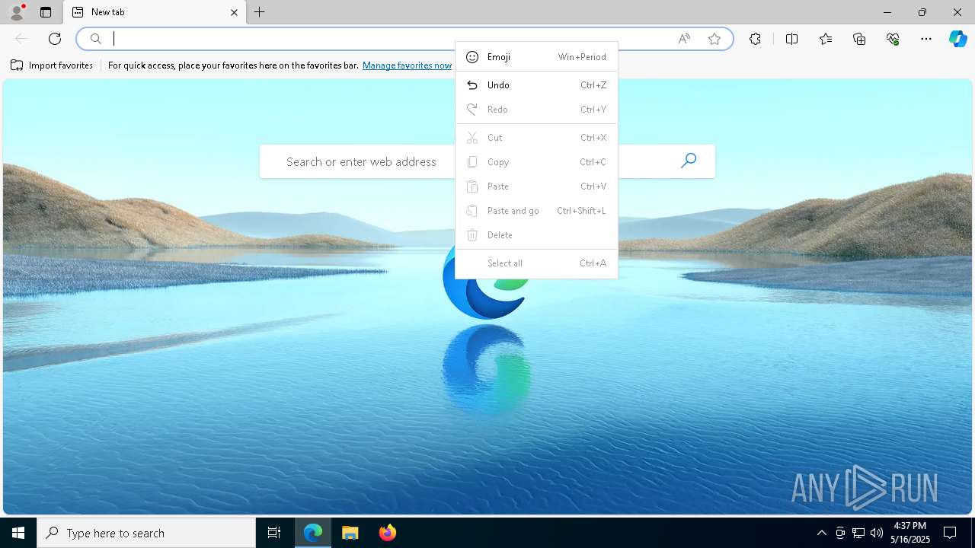The width and height of the screenshot is (975, 548).
Task: Select Redo in context menu
Action: point(536,110)
